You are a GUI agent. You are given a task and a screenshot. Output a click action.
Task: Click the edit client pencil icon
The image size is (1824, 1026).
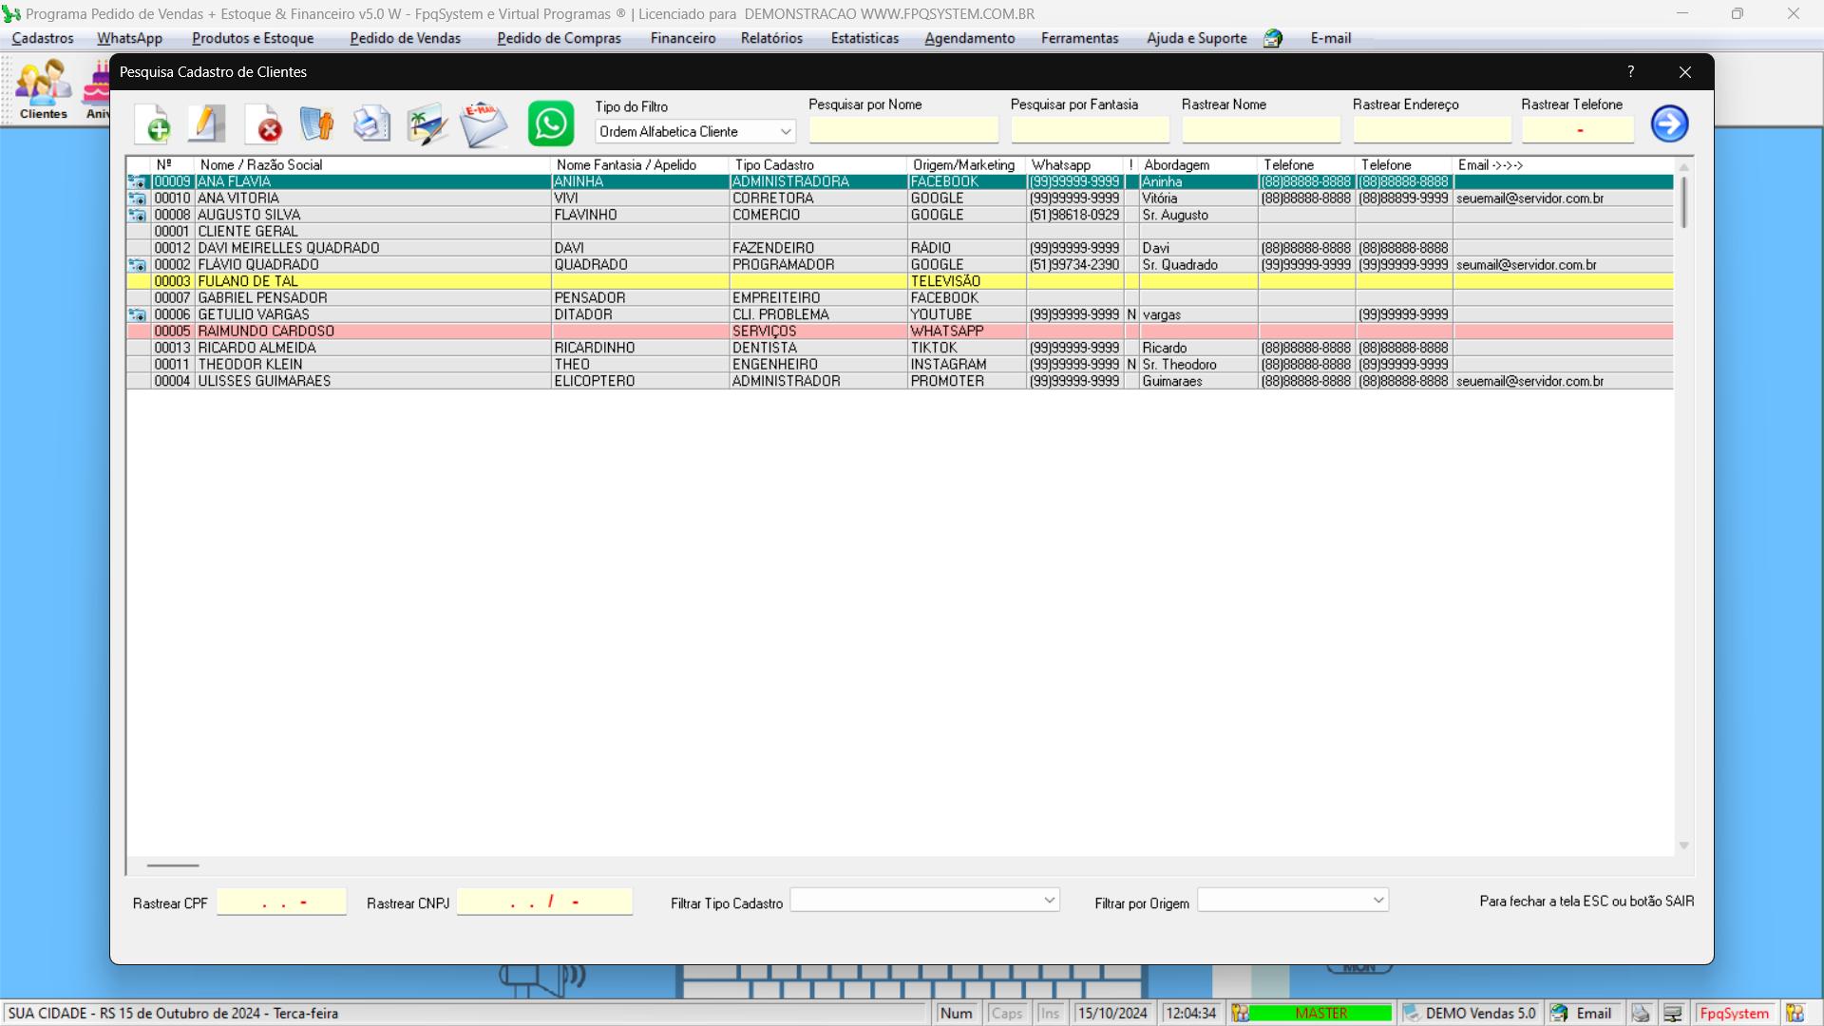point(207,124)
